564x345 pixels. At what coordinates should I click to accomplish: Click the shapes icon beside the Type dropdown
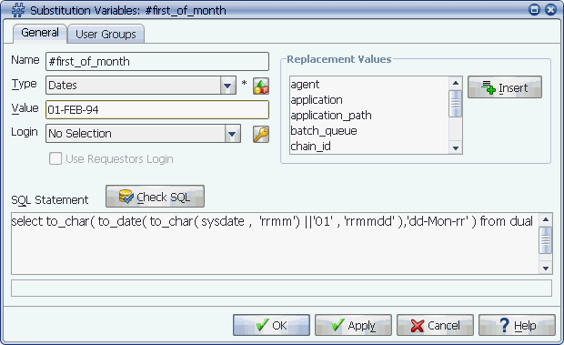(261, 86)
